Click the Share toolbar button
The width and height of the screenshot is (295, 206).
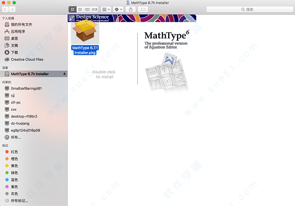[x=131, y=9]
